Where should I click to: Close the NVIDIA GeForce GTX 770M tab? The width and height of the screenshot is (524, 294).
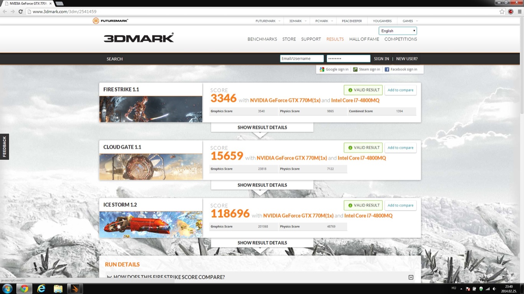[x=50, y=3]
